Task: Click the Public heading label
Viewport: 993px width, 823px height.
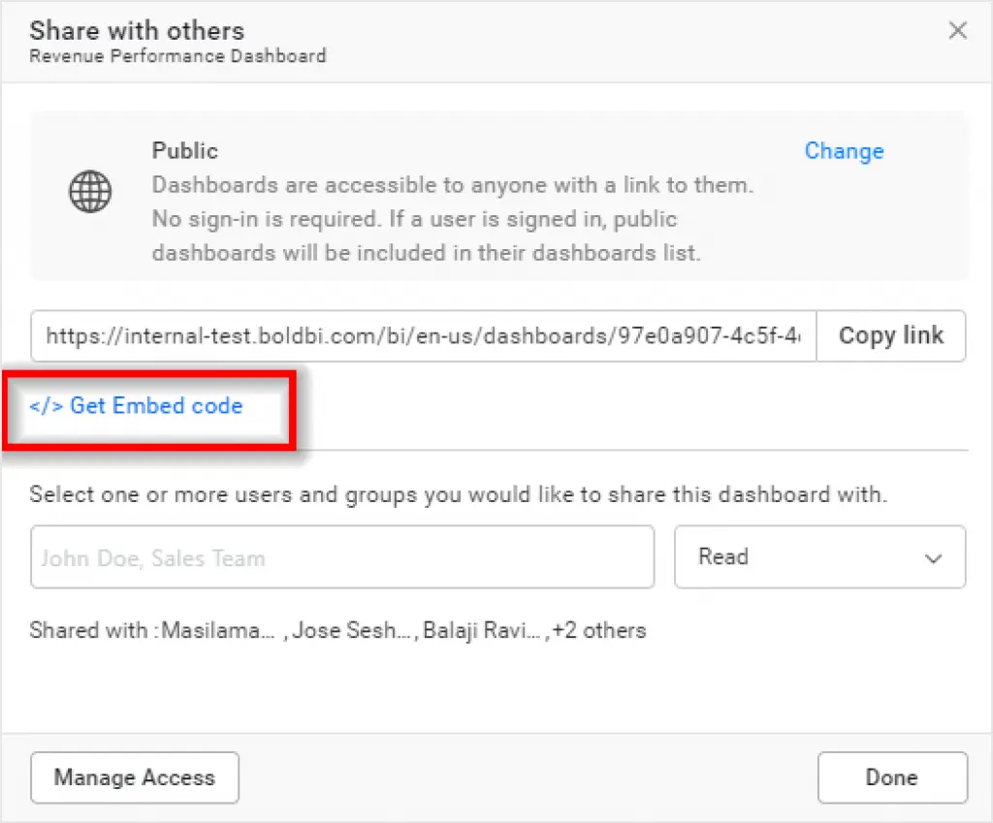Action: tap(185, 151)
